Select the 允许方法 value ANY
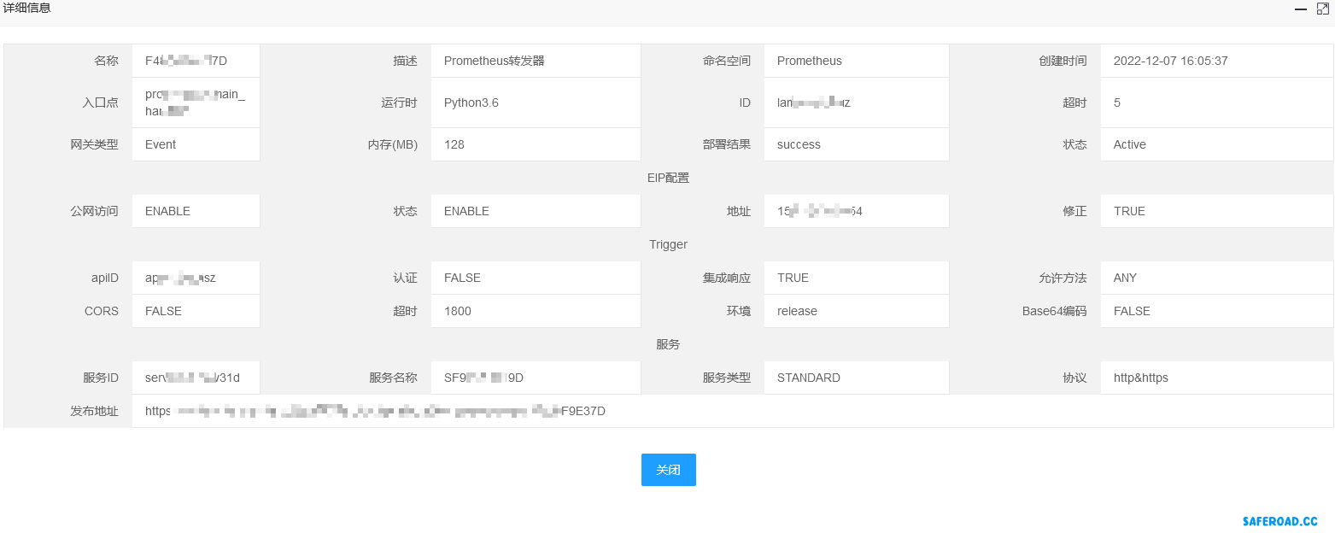 pos(1125,278)
